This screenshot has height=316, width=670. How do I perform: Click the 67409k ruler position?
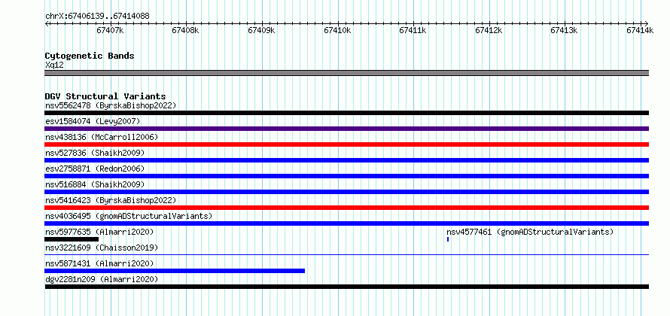coord(261,30)
